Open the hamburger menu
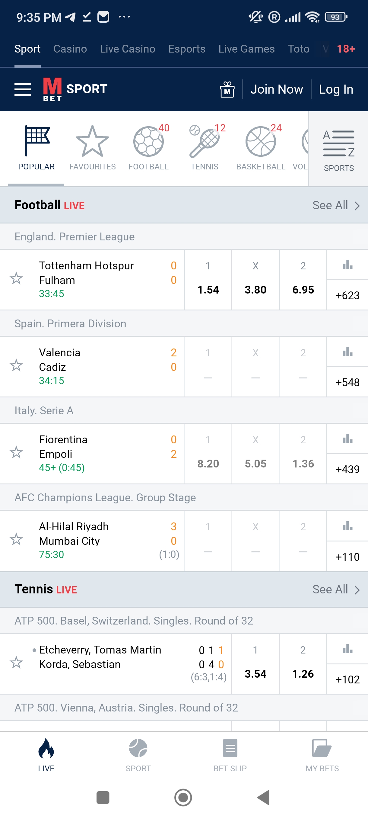Screen dimensions: 368x819 (23, 89)
